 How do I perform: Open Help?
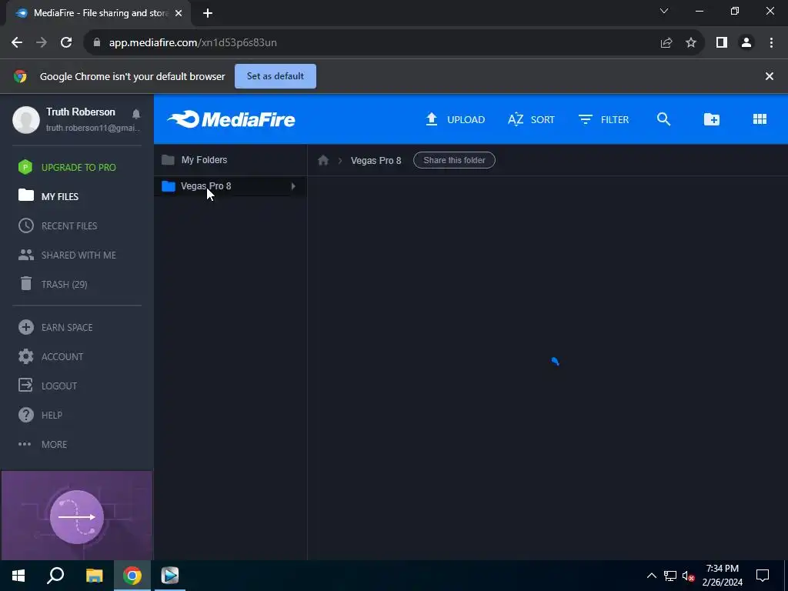click(x=40, y=415)
